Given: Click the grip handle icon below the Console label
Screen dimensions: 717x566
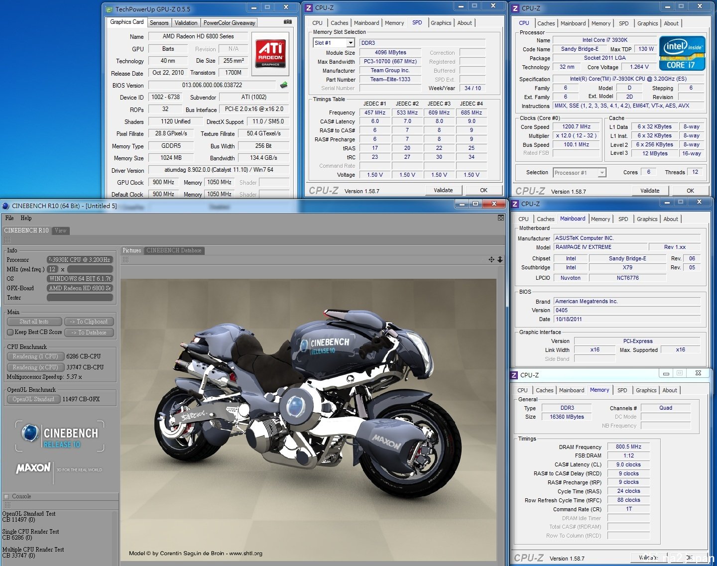Looking at the screenshot, I should tap(7, 505).
